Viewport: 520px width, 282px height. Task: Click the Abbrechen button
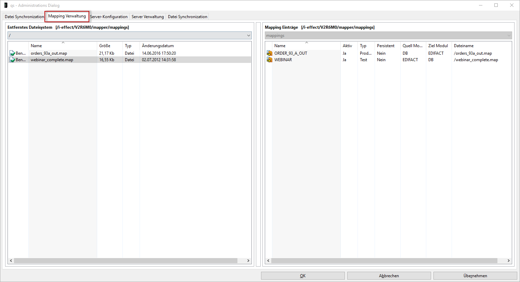(x=389, y=276)
